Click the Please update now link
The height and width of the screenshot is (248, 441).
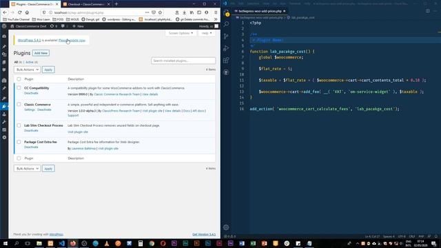tap(72, 40)
